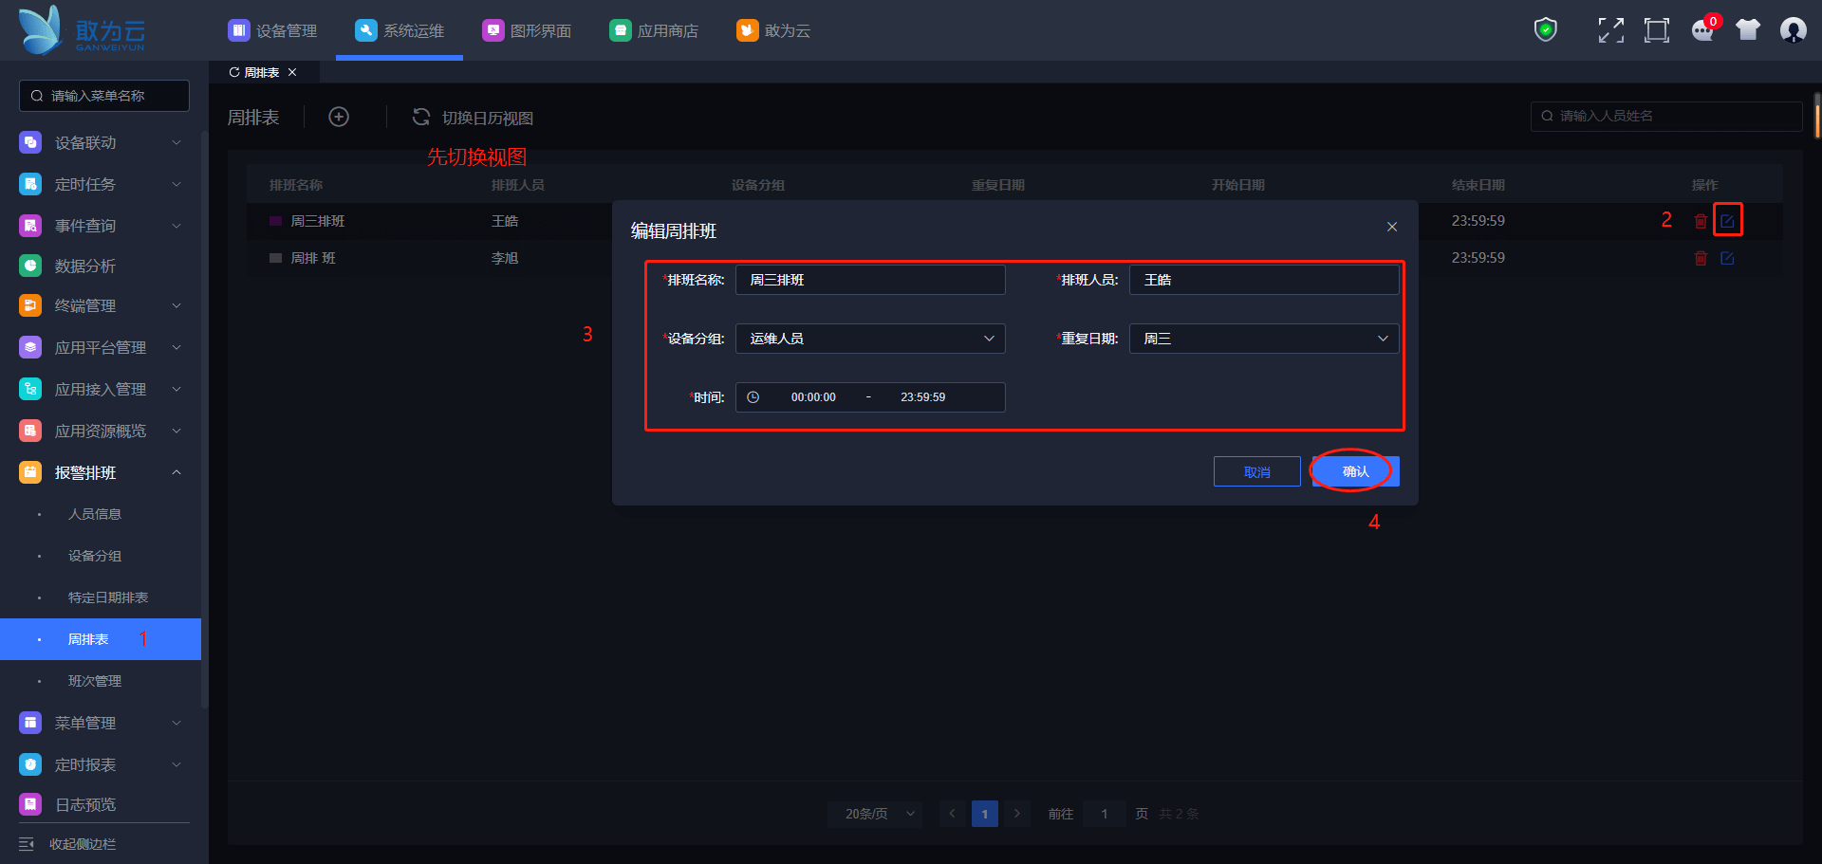Viewport: 1822px width, 864px height.
Task: Click the security shield icon in header
Action: [x=1546, y=30]
